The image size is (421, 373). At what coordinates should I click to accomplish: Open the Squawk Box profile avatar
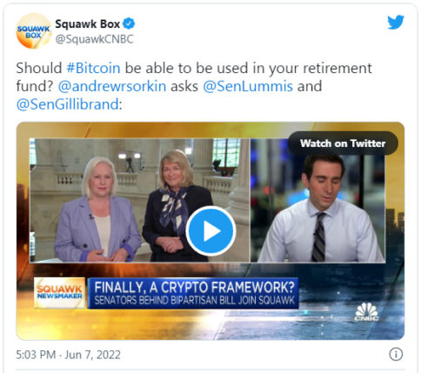[x=33, y=30]
